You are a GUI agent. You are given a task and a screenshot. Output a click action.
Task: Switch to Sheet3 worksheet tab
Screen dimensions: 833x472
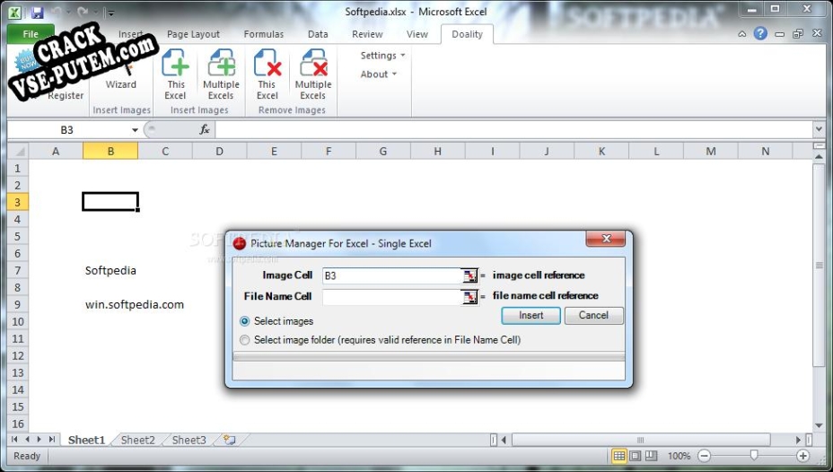click(189, 440)
